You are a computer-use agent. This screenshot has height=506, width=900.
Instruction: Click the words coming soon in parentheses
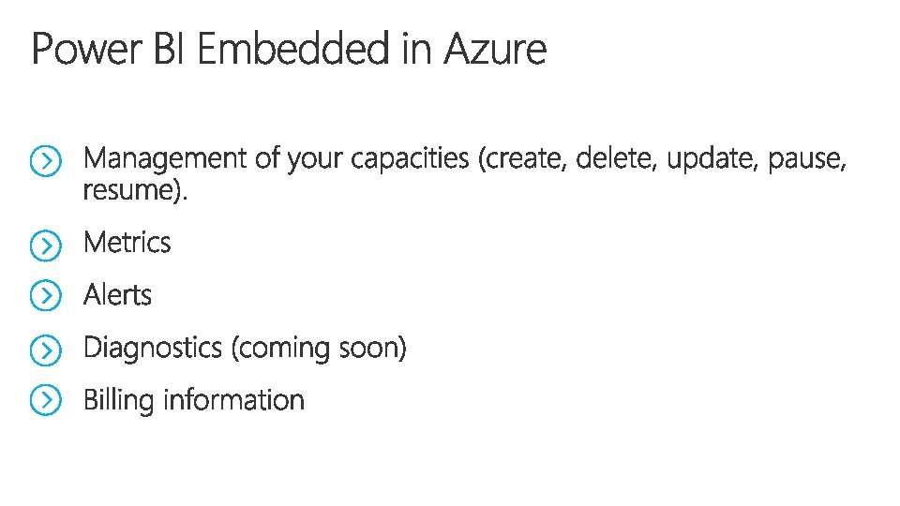point(319,349)
